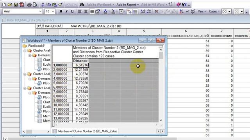The image size is (250, 140).
Task: Select row header 5,000000
Action: pos(62,83)
